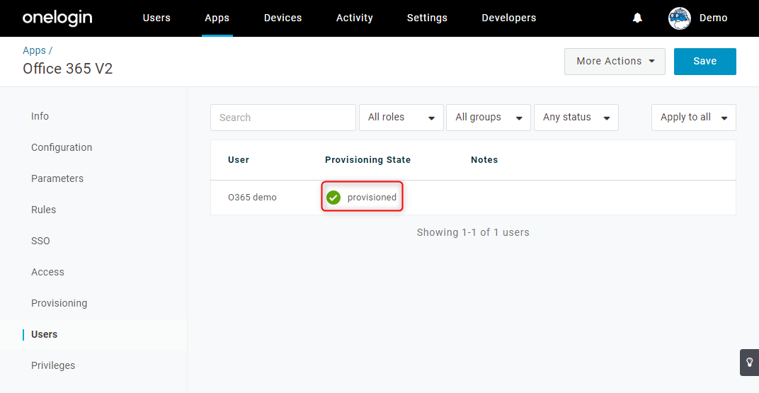Open the Apply to all dropdown

click(694, 118)
